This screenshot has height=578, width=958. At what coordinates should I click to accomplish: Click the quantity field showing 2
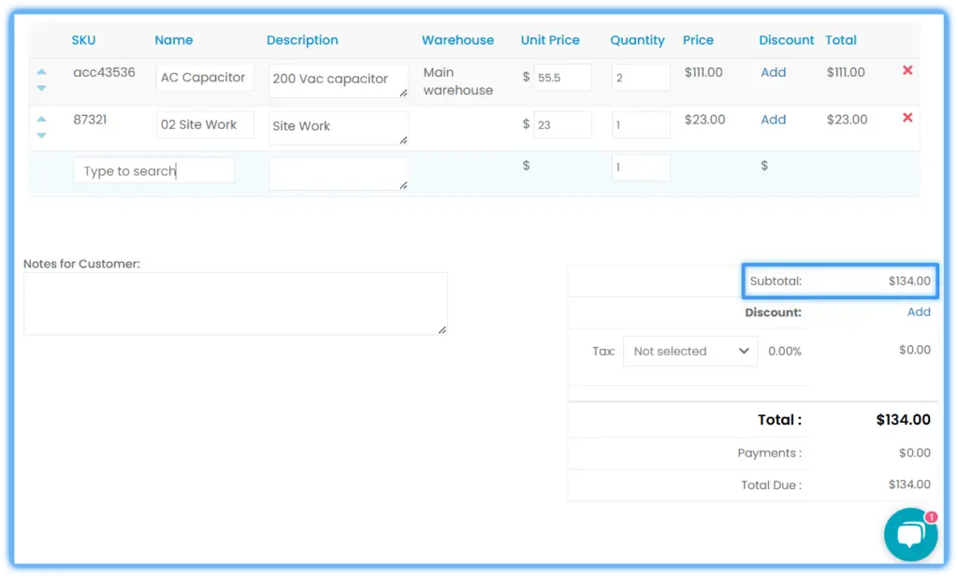pyautogui.click(x=640, y=78)
